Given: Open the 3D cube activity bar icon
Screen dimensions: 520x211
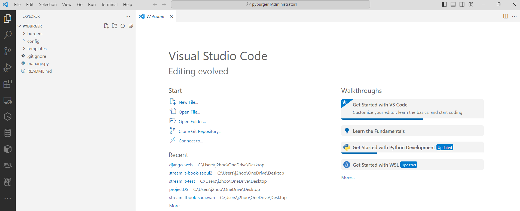Looking at the screenshot, I should pos(8,149).
